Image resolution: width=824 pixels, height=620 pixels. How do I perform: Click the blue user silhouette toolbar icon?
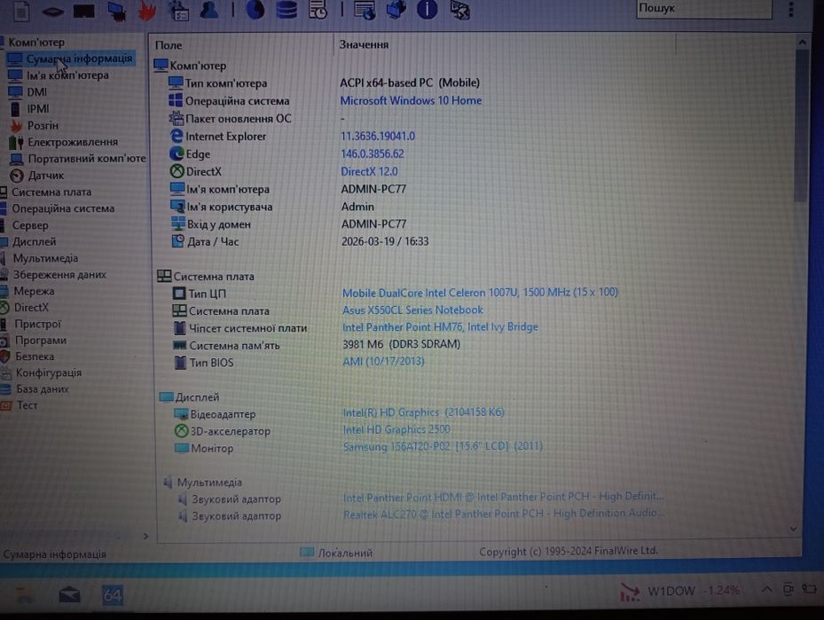(x=209, y=11)
